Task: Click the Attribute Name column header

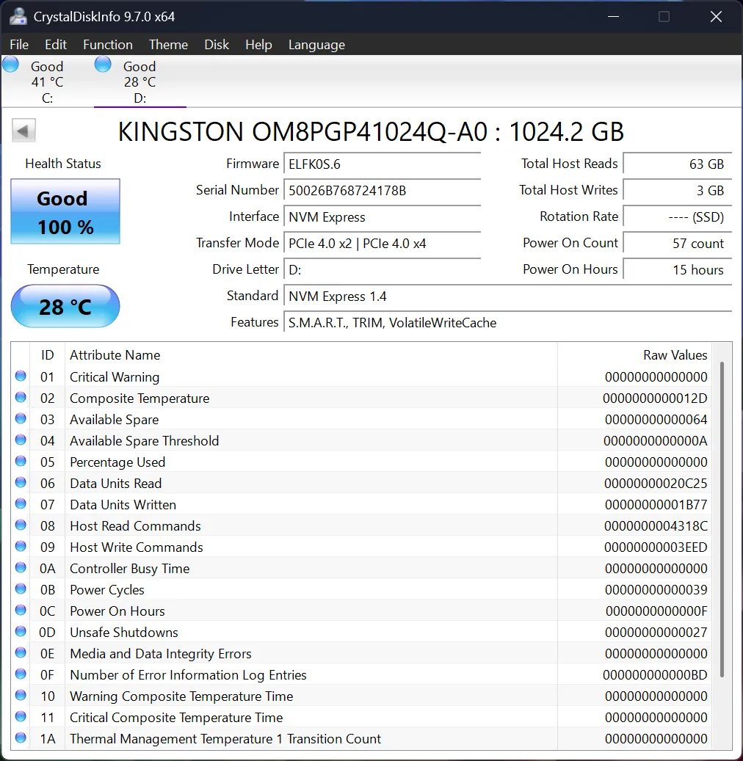Action: tap(311, 354)
